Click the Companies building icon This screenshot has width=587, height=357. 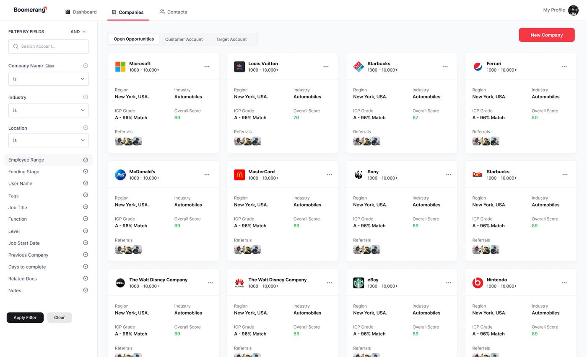coord(114,12)
